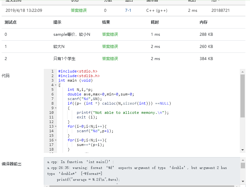Image resolution: width=250 pixels, height=187 pixels.
Task: Click the 内存 column header
Action: [204, 22]
